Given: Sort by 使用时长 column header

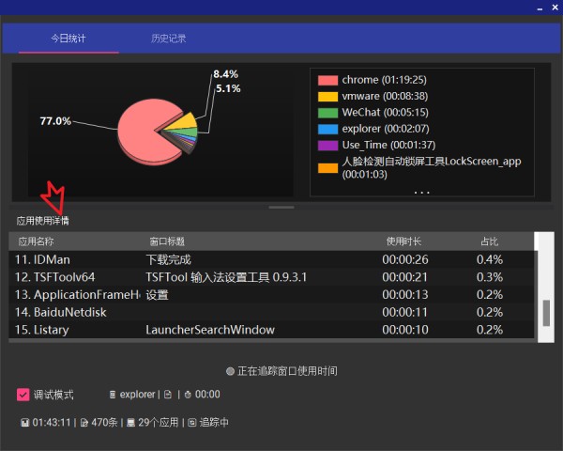Looking at the screenshot, I should click(x=405, y=241).
